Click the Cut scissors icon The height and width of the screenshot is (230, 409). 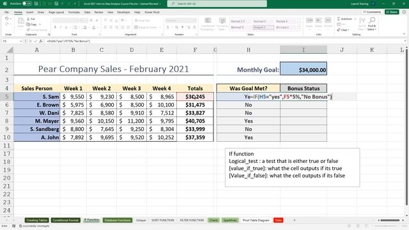(x=28, y=19)
